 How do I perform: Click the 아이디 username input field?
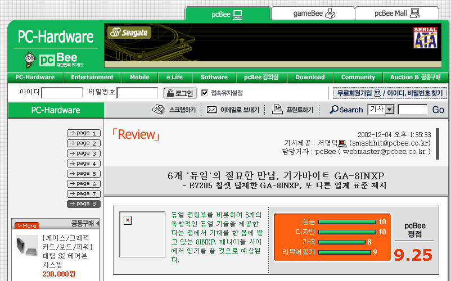coord(62,93)
